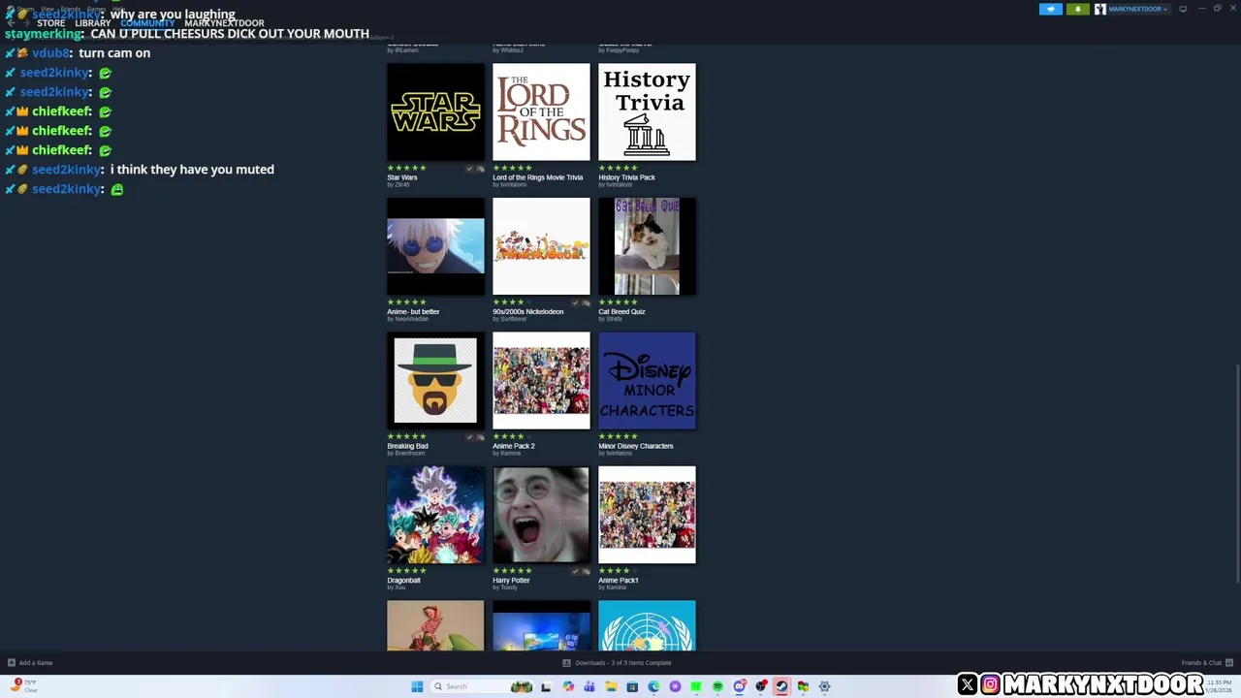Open Discord from the taskbar
The image size is (1241, 698).
(739, 686)
